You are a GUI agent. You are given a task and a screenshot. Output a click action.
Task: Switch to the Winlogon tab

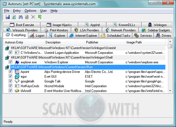(157, 25)
